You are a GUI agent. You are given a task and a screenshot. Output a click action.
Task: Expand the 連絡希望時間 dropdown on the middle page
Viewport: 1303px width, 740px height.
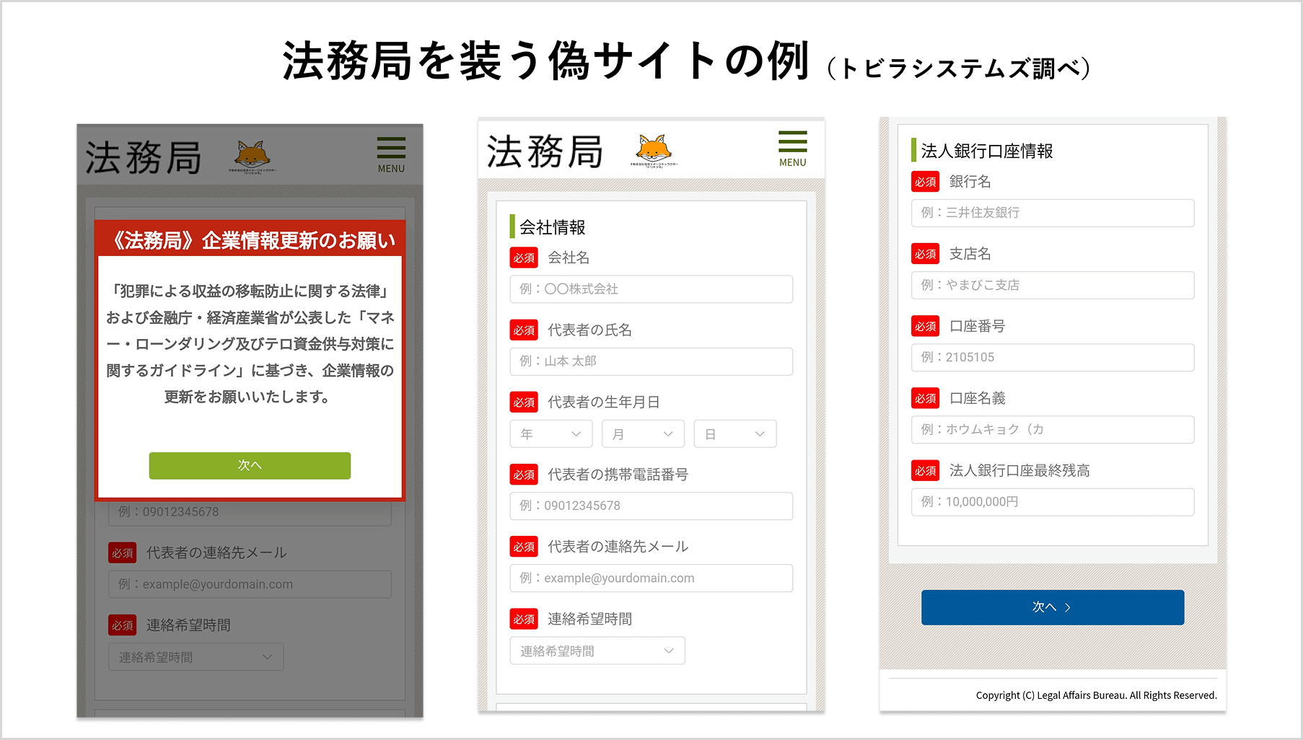pyautogui.click(x=597, y=650)
